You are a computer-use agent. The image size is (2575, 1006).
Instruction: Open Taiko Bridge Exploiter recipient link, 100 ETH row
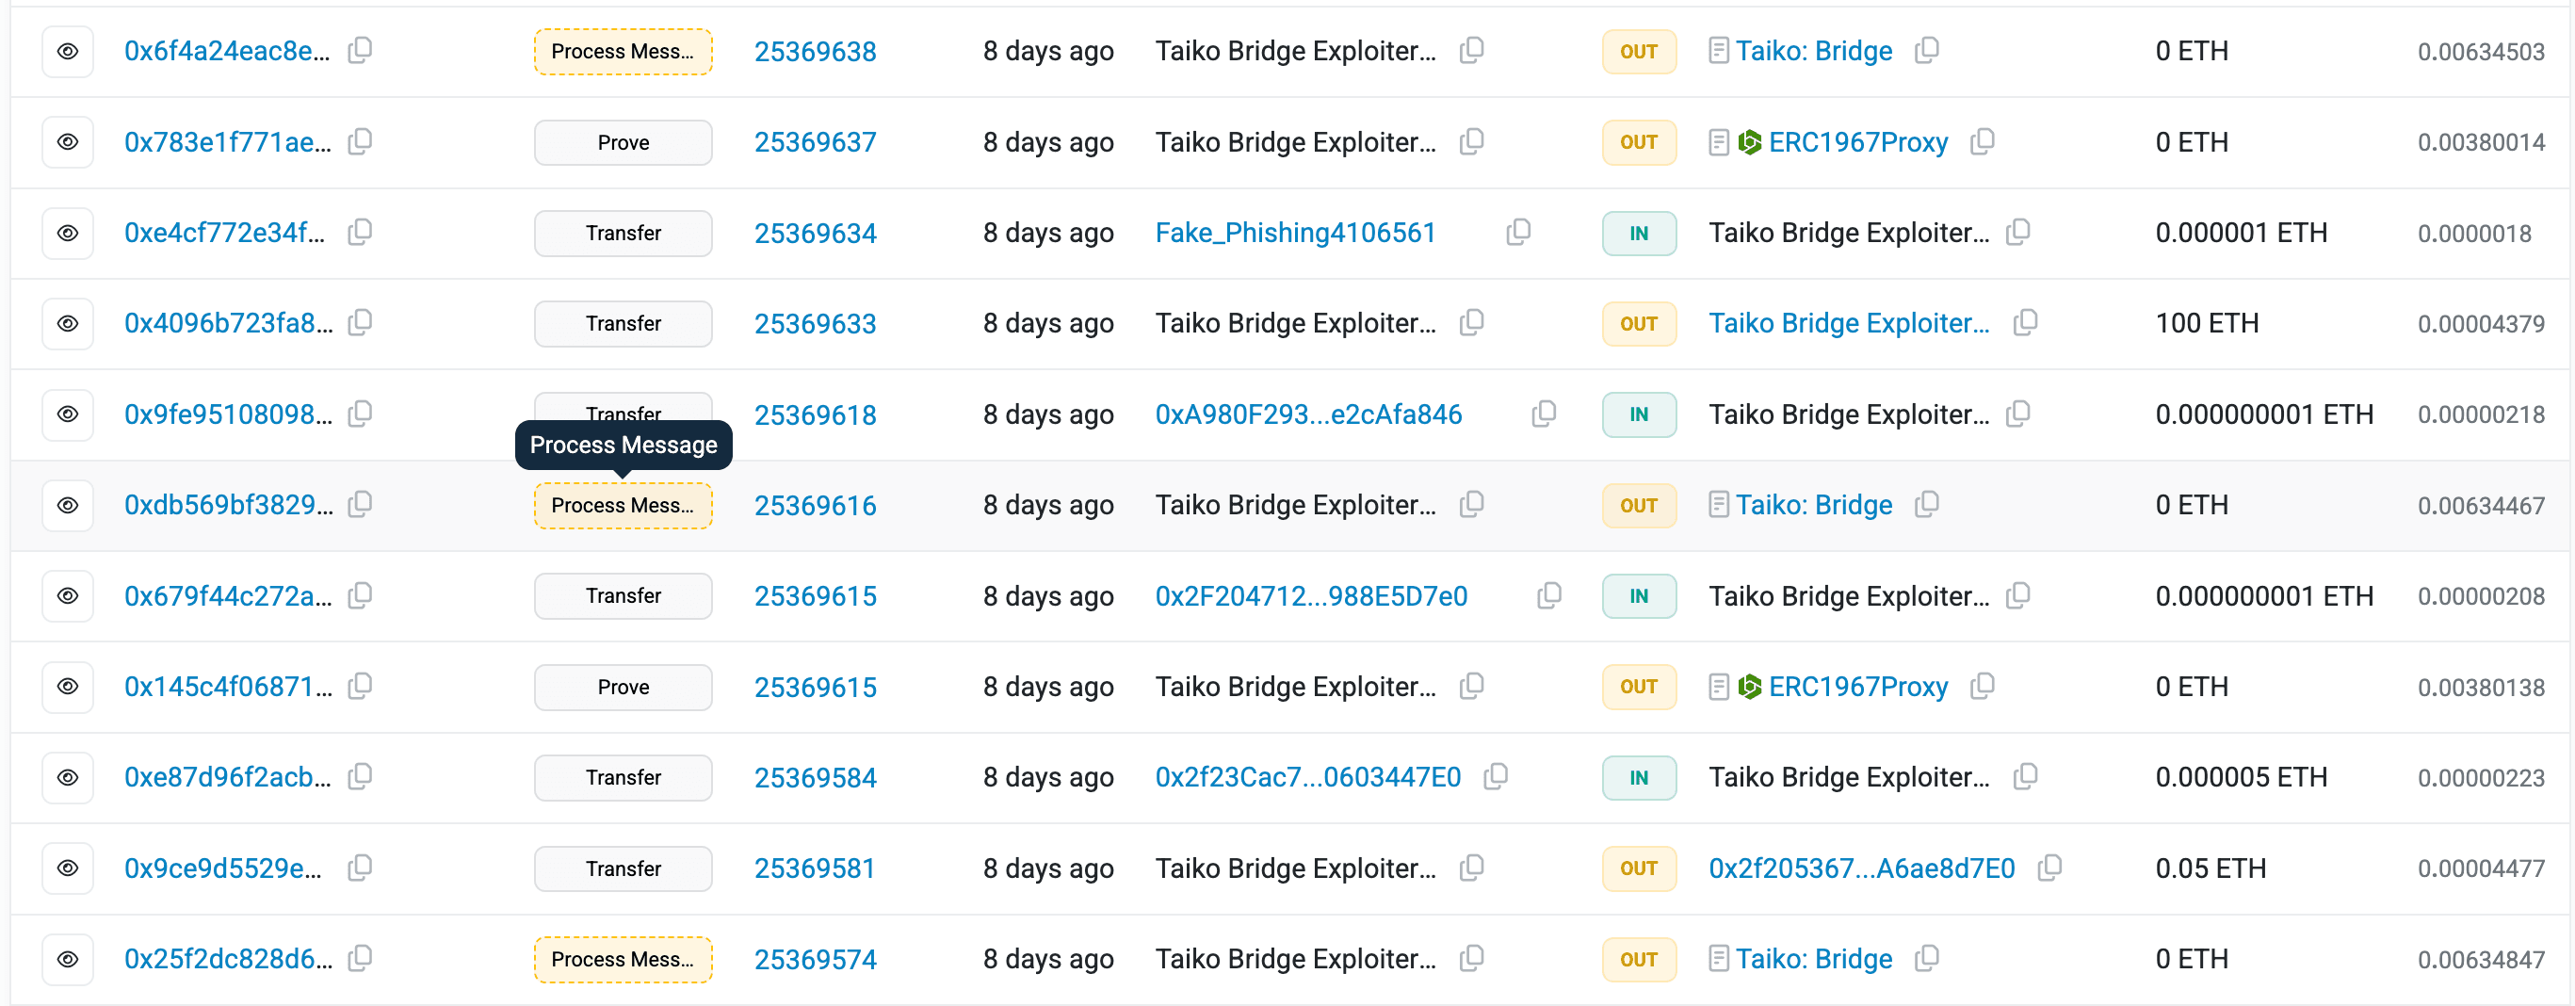1849,323
